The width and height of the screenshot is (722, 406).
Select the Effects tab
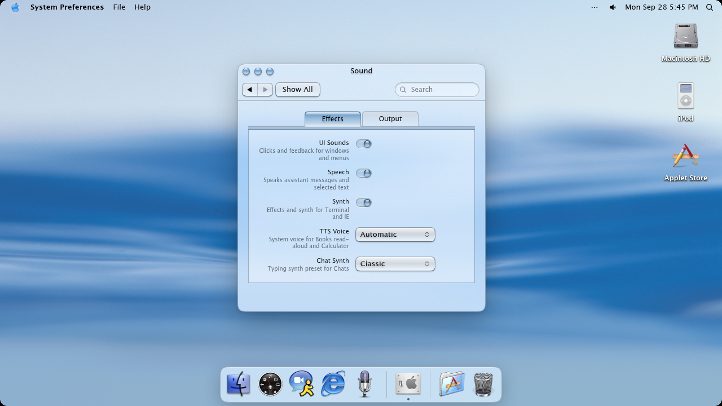tap(333, 119)
